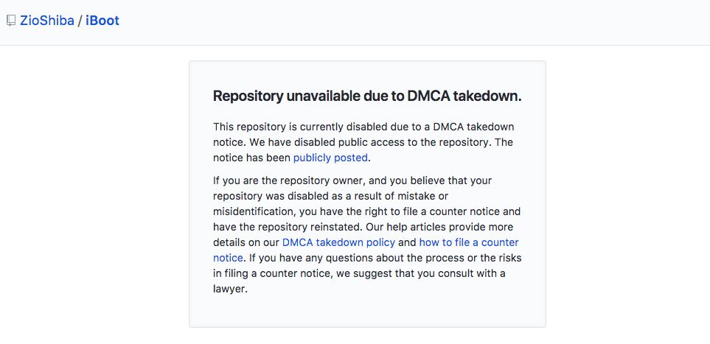The image size is (710, 344).
Task: Click the 'This repository is currently disabled' line
Action: (x=363, y=127)
